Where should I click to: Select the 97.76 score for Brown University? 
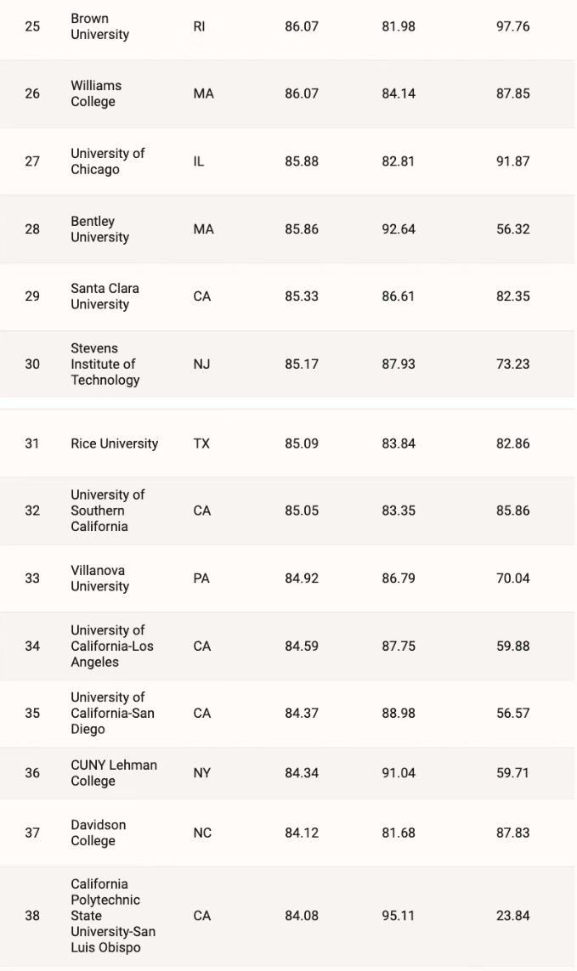512,26
